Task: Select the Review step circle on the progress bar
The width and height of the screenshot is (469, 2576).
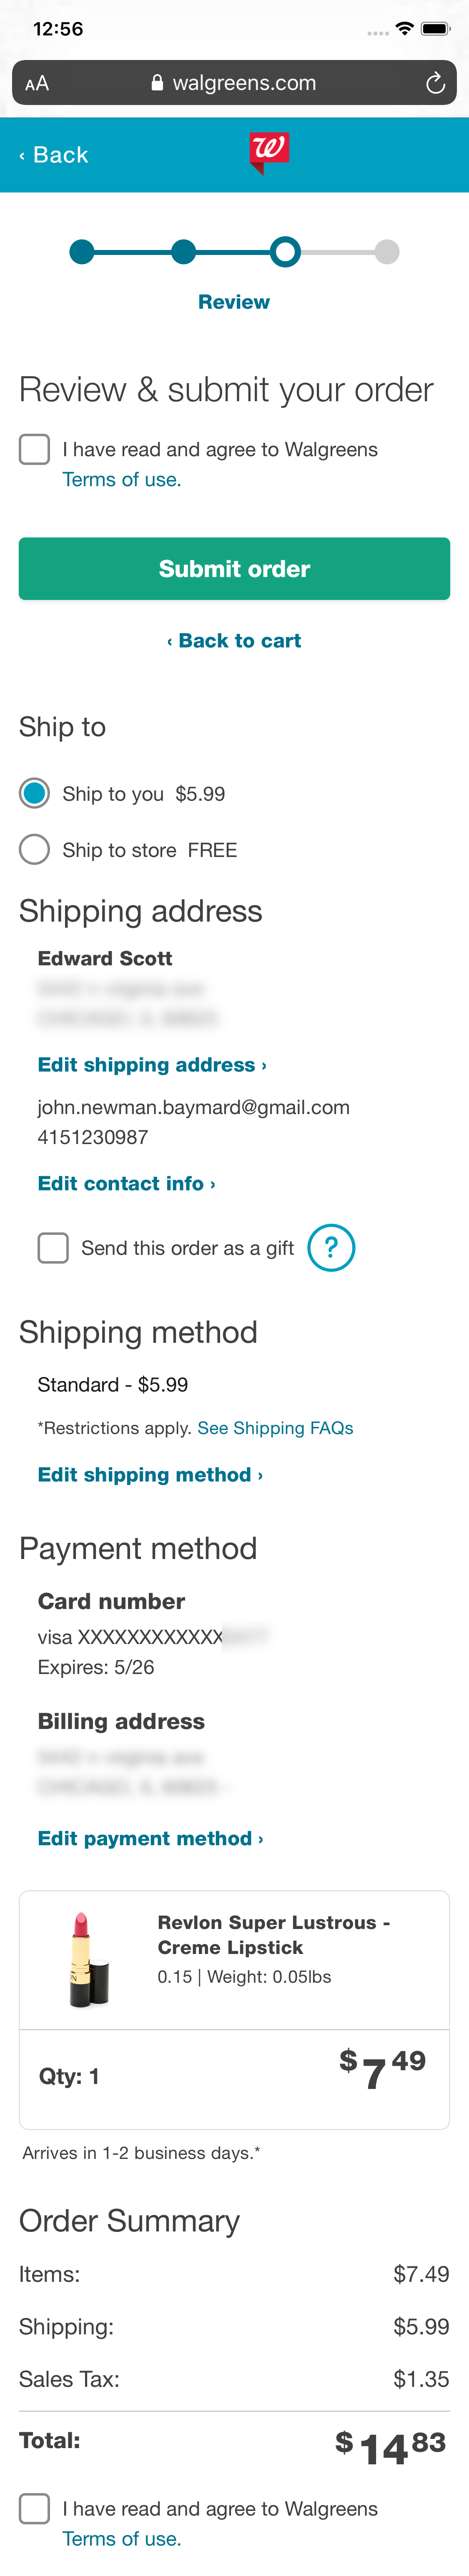Action: click(285, 253)
